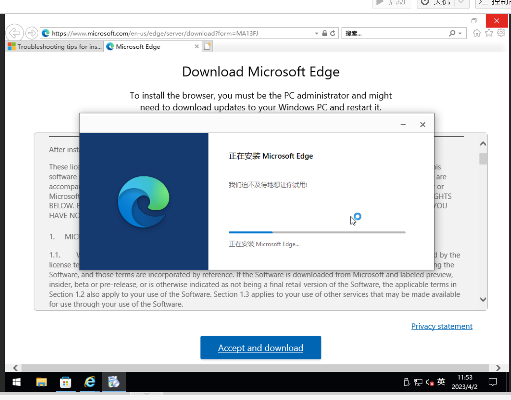Image resolution: width=511 pixels, height=400 pixels.
Task: Click Accept and download button
Action: 261,348
